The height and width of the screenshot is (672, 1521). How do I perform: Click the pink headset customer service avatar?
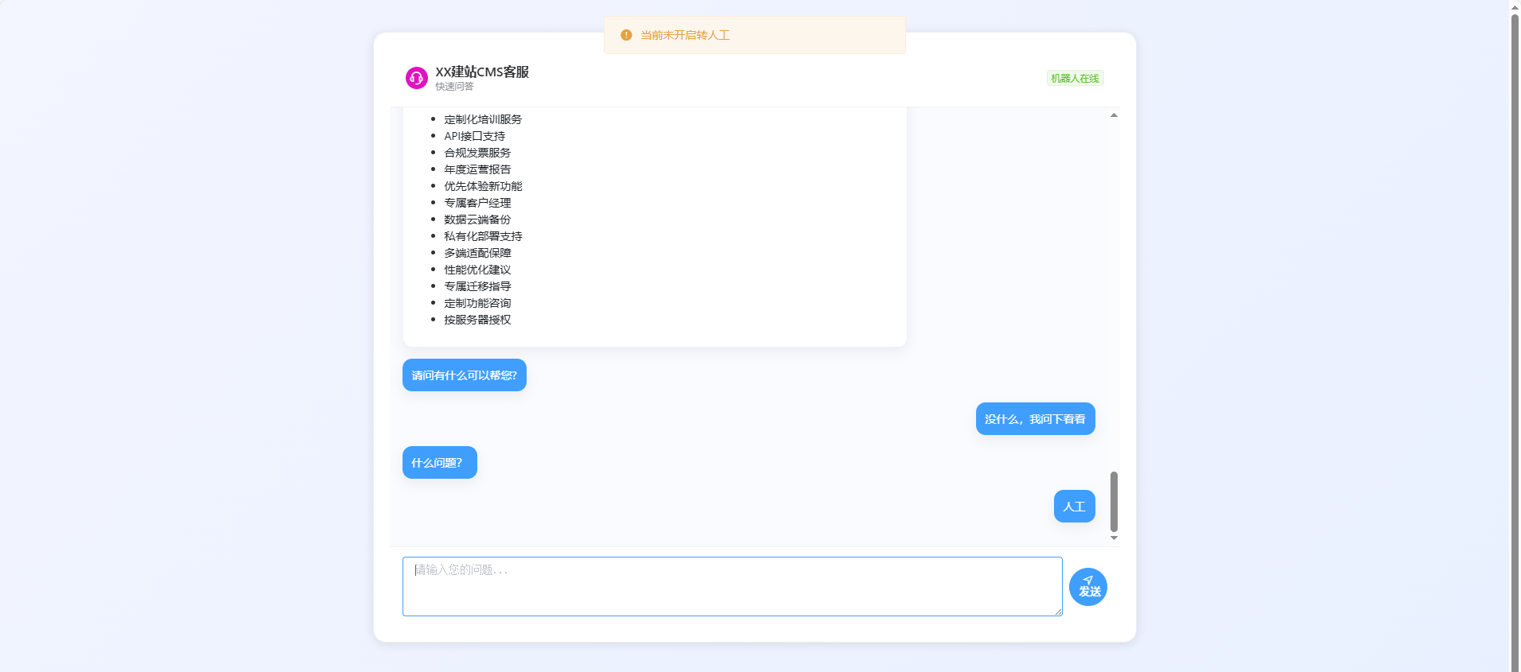[416, 78]
